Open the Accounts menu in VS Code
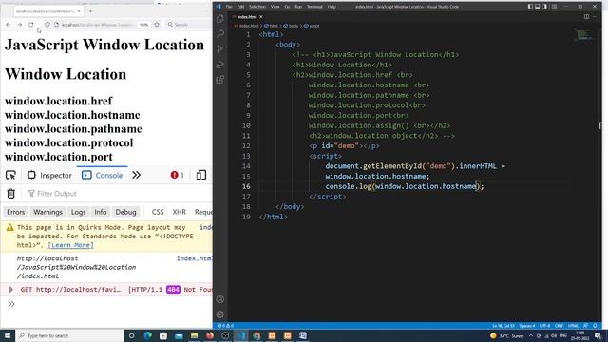The height and width of the screenshot is (342, 608). tap(220, 299)
